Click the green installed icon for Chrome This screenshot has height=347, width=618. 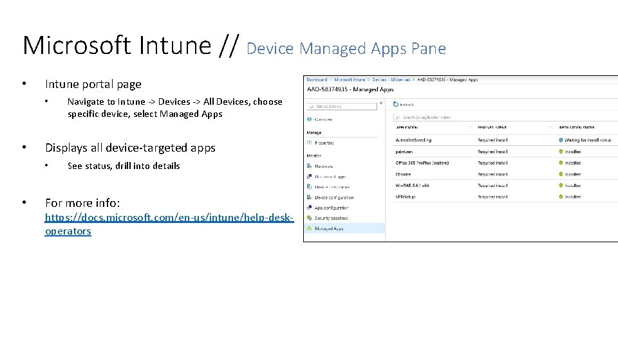point(561,174)
